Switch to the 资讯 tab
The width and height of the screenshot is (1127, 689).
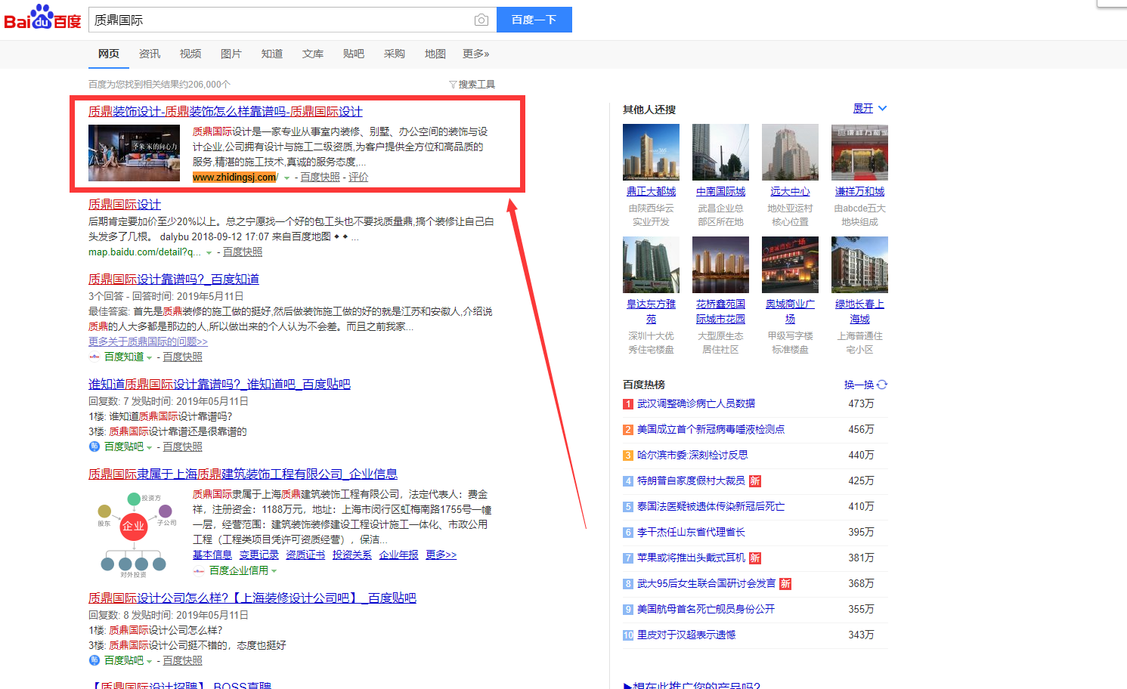point(150,54)
